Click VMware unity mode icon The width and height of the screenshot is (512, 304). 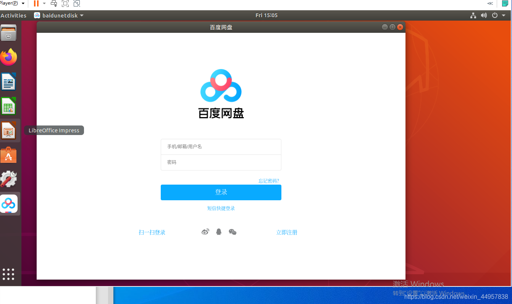point(77,3)
